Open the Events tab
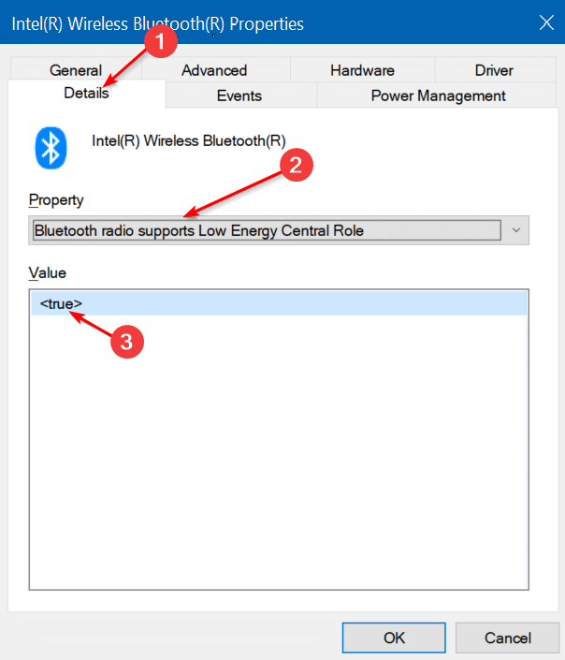The height and width of the screenshot is (660, 565). tap(240, 95)
